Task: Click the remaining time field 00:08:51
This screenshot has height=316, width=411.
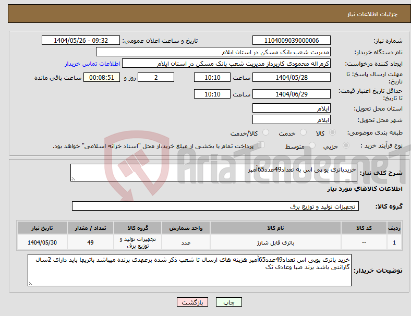Action: coord(102,77)
